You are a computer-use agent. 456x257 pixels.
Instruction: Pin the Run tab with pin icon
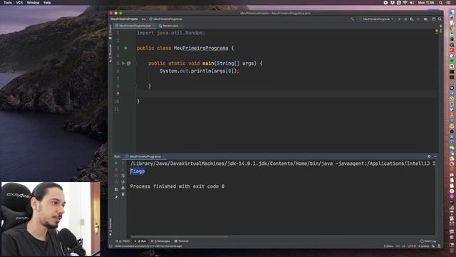pyautogui.click(x=116, y=197)
